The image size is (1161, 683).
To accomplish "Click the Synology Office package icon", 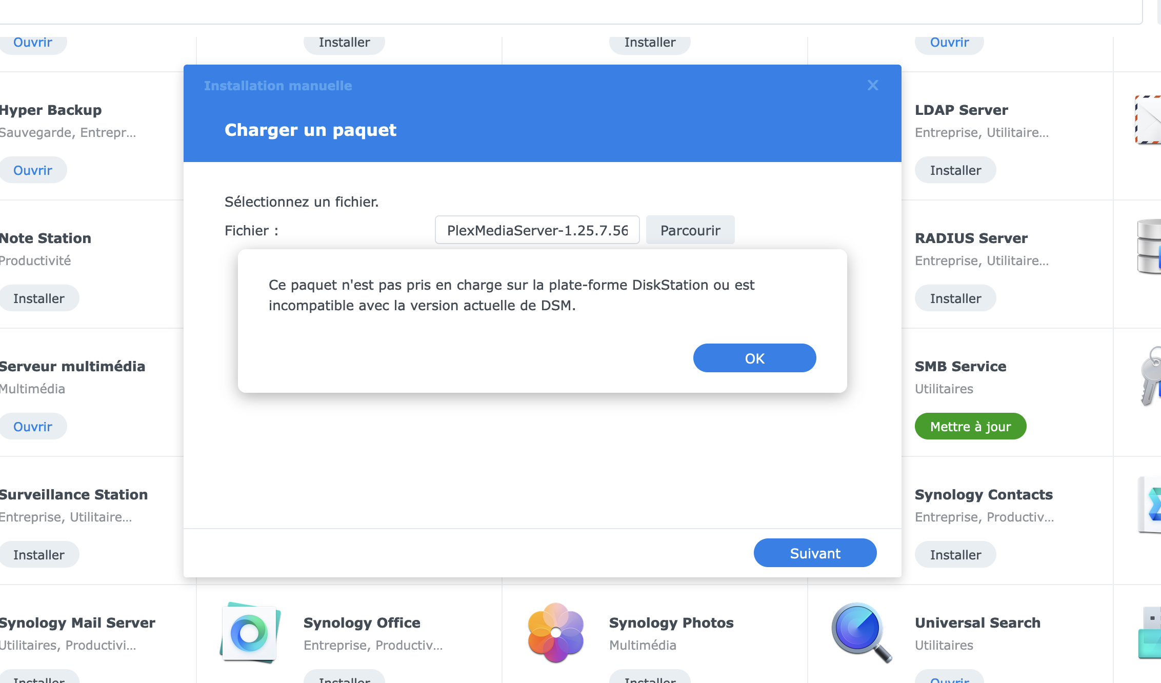I will click(x=250, y=633).
